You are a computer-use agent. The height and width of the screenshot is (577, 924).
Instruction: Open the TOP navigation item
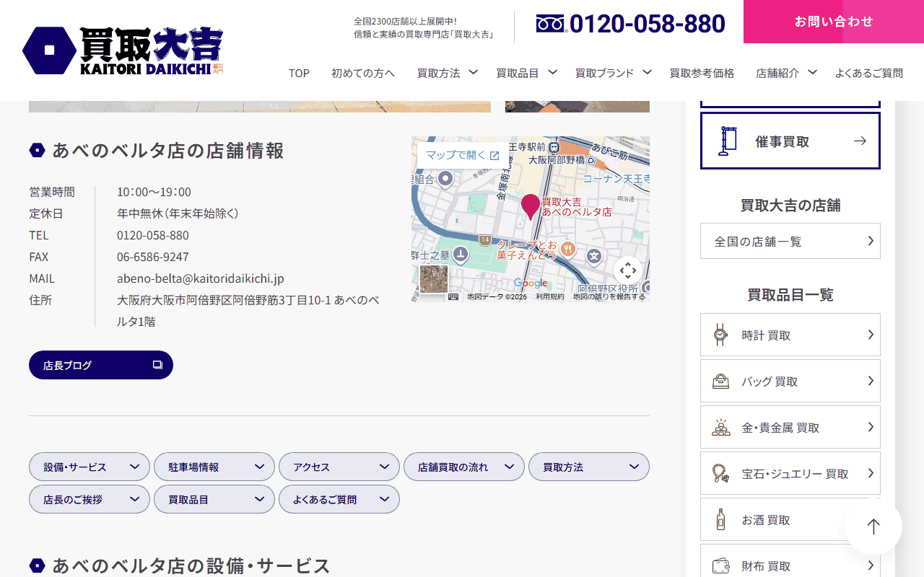(299, 73)
